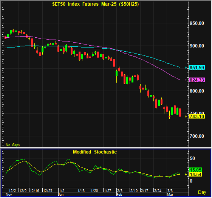Click the 50 level on stochastic axis
Screen dimensions: 212x198
pyautogui.click(x=192, y=158)
